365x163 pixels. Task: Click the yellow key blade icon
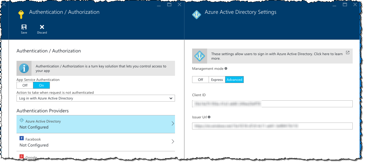click(21, 14)
